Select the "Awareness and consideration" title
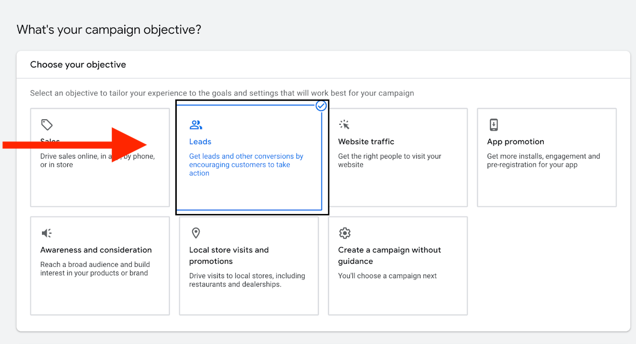Screen dimensions: 636x344 (x=96, y=250)
